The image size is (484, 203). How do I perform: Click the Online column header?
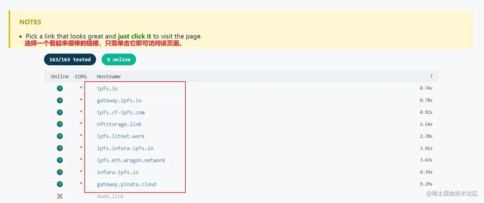tap(60, 77)
